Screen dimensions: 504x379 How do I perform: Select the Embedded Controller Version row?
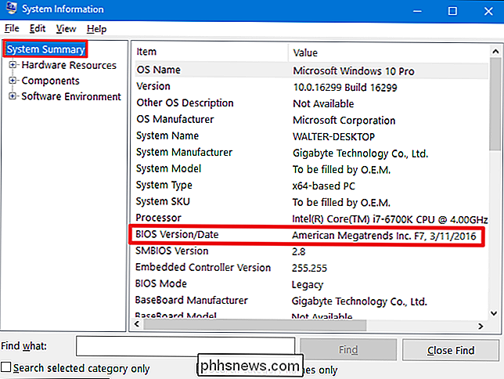click(311, 267)
